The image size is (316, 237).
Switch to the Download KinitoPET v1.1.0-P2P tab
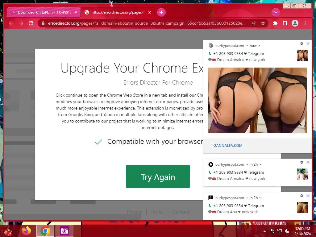click(x=44, y=12)
